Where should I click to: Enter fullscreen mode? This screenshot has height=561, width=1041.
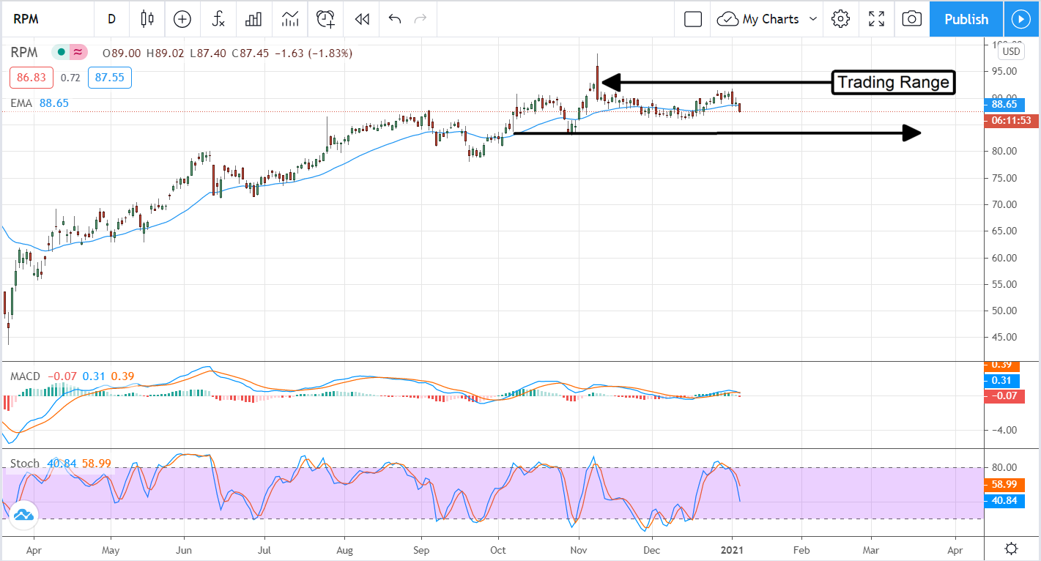tap(876, 19)
